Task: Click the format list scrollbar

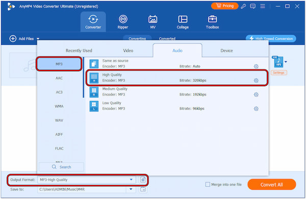Action: pyautogui.click(x=84, y=78)
